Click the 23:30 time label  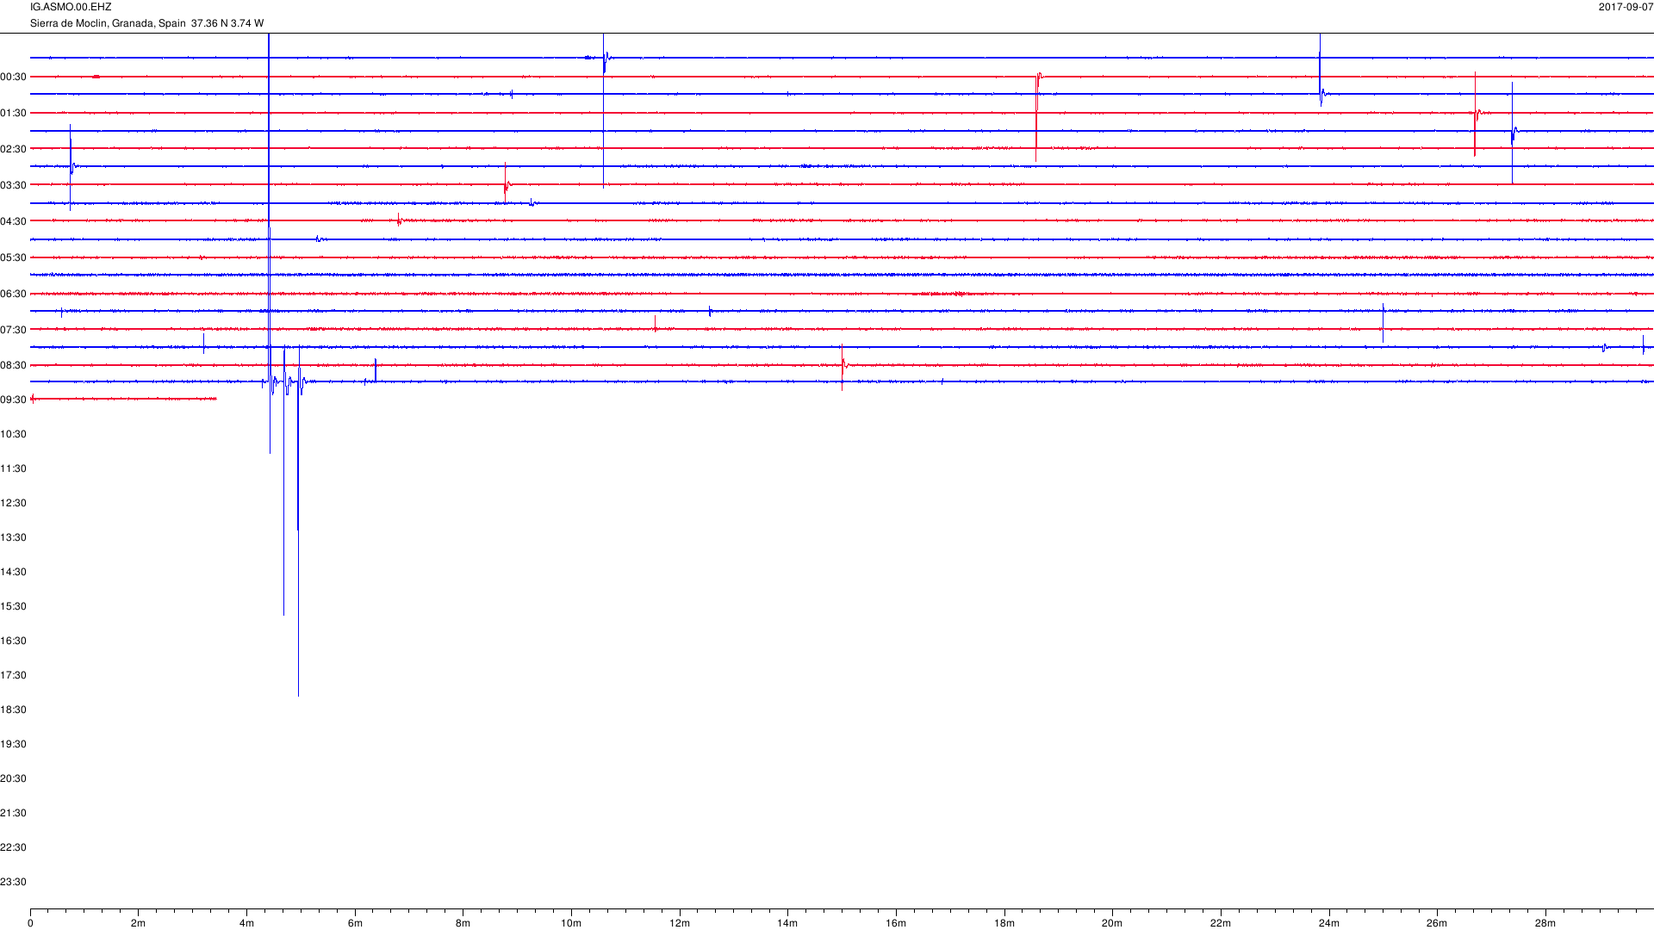(x=14, y=883)
